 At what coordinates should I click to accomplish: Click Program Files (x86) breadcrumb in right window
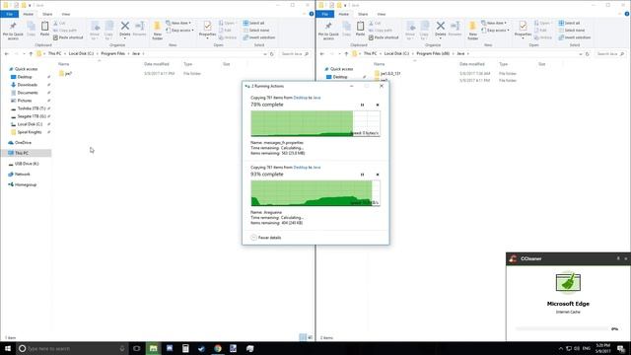(x=433, y=53)
